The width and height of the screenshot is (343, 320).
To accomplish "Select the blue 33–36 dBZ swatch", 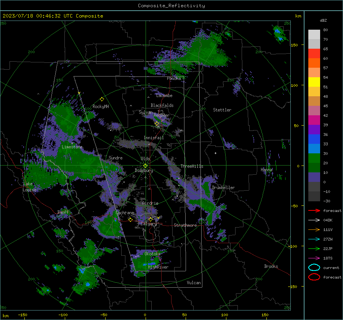I will click(314, 139).
